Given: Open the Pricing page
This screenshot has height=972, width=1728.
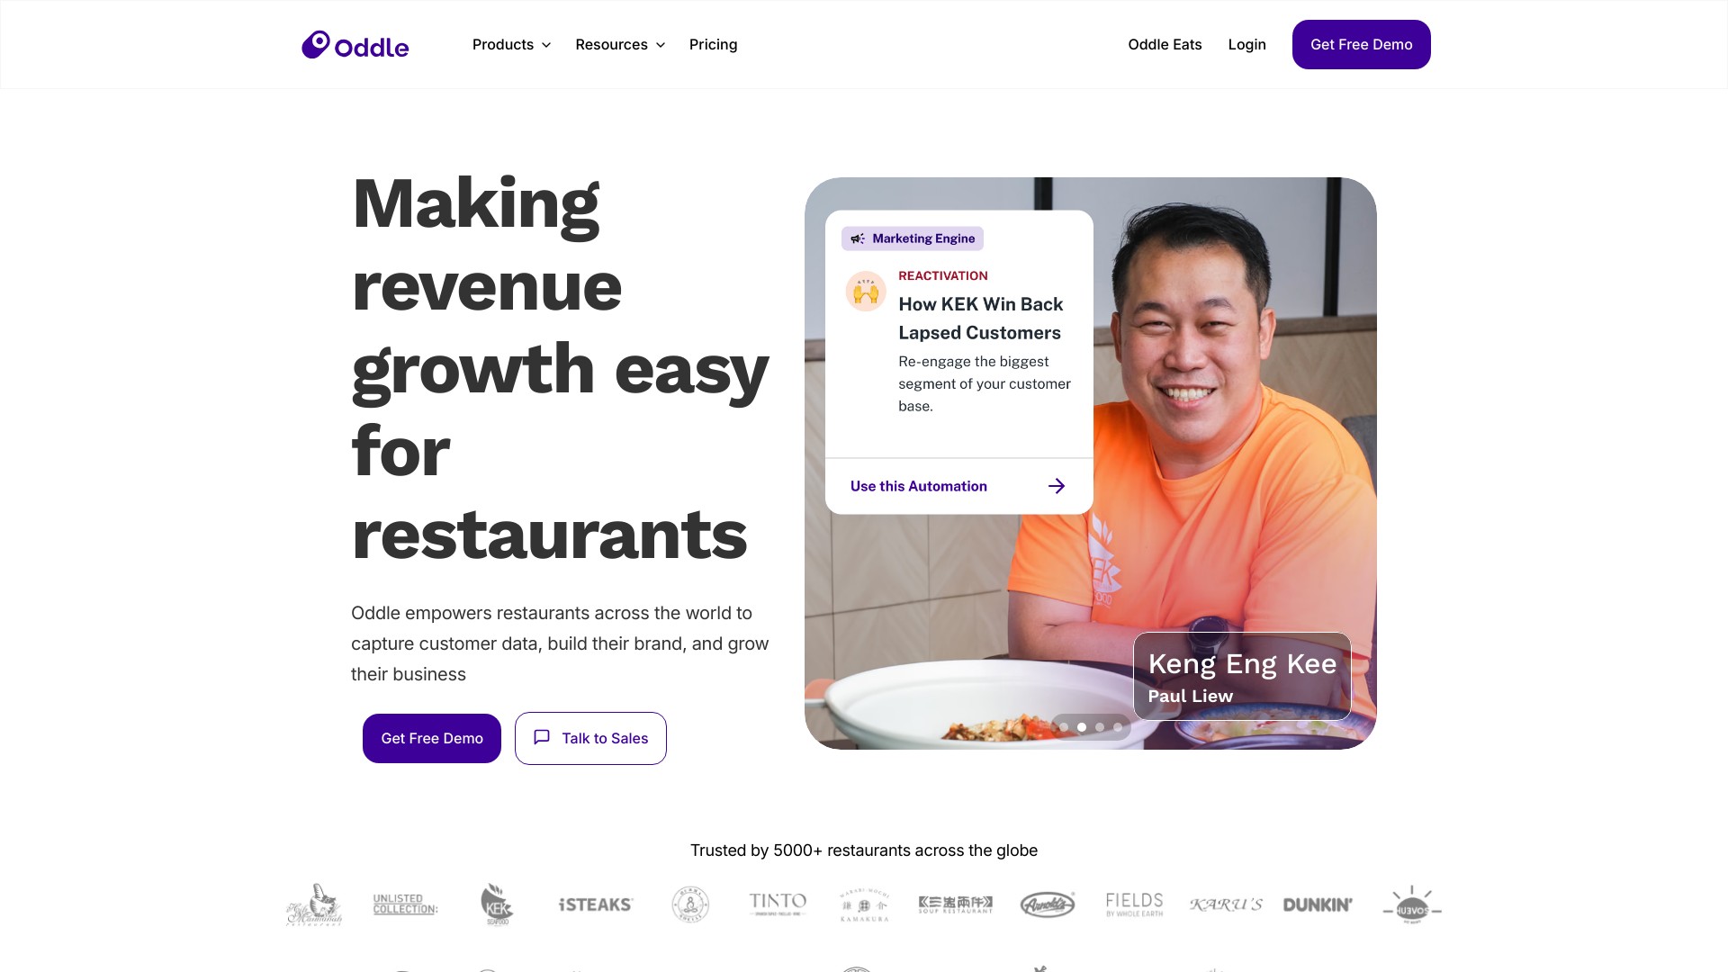Looking at the screenshot, I should (x=713, y=44).
